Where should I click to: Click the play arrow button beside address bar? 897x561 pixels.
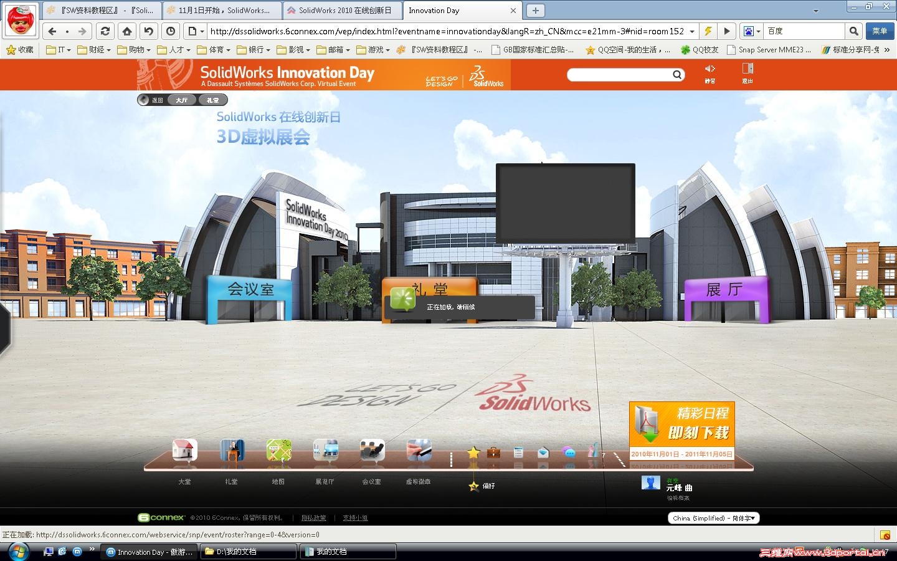[726, 31]
